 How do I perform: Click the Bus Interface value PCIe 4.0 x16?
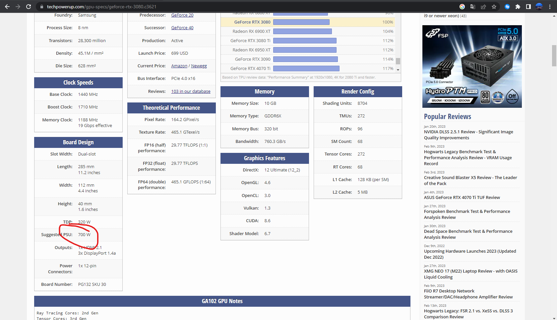click(x=183, y=79)
